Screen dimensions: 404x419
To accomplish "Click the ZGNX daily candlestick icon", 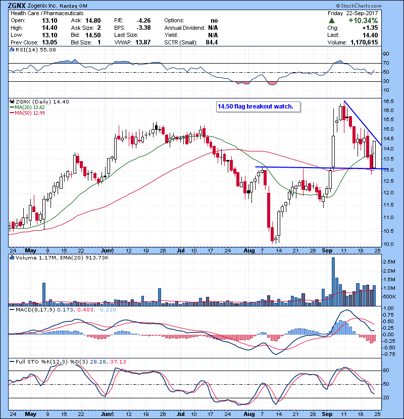I will (12, 101).
